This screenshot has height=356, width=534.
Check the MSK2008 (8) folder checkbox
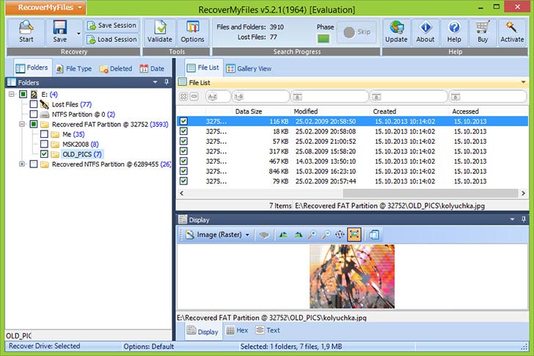(44, 144)
